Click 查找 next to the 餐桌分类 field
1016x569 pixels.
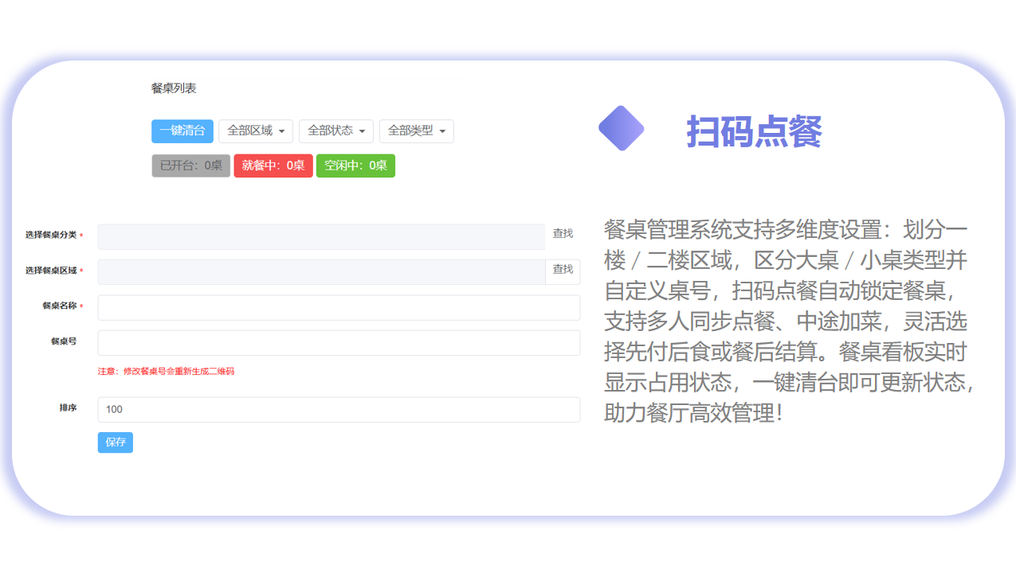[563, 234]
